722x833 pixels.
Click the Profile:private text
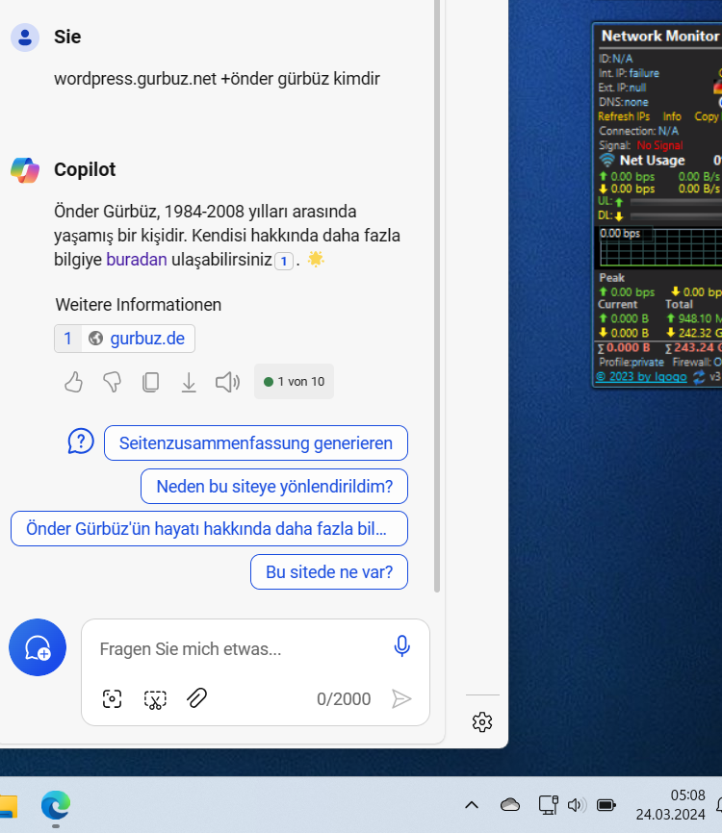coord(632,363)
